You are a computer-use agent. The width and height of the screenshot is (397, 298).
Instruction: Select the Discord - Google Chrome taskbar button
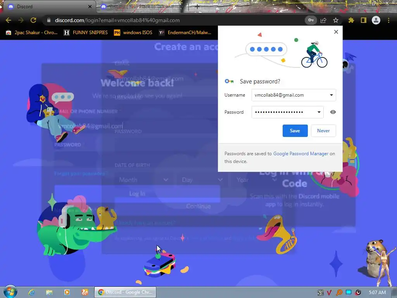(x=125, y=292)
